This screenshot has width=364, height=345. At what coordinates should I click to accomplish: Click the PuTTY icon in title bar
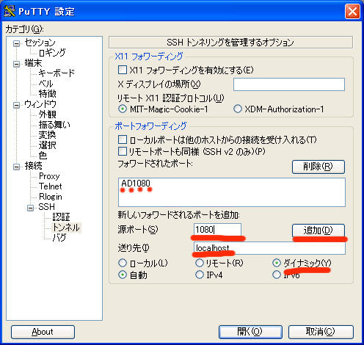click(10, 11)
